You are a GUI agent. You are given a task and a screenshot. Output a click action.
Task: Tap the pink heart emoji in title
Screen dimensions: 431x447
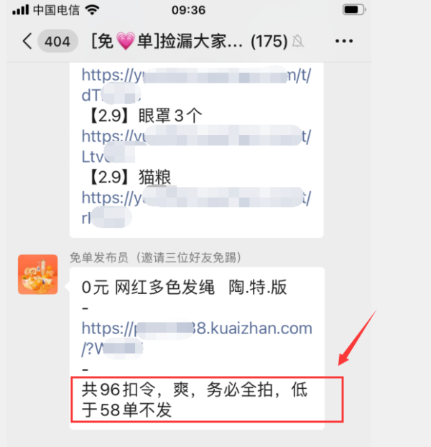tap(125, 42)
